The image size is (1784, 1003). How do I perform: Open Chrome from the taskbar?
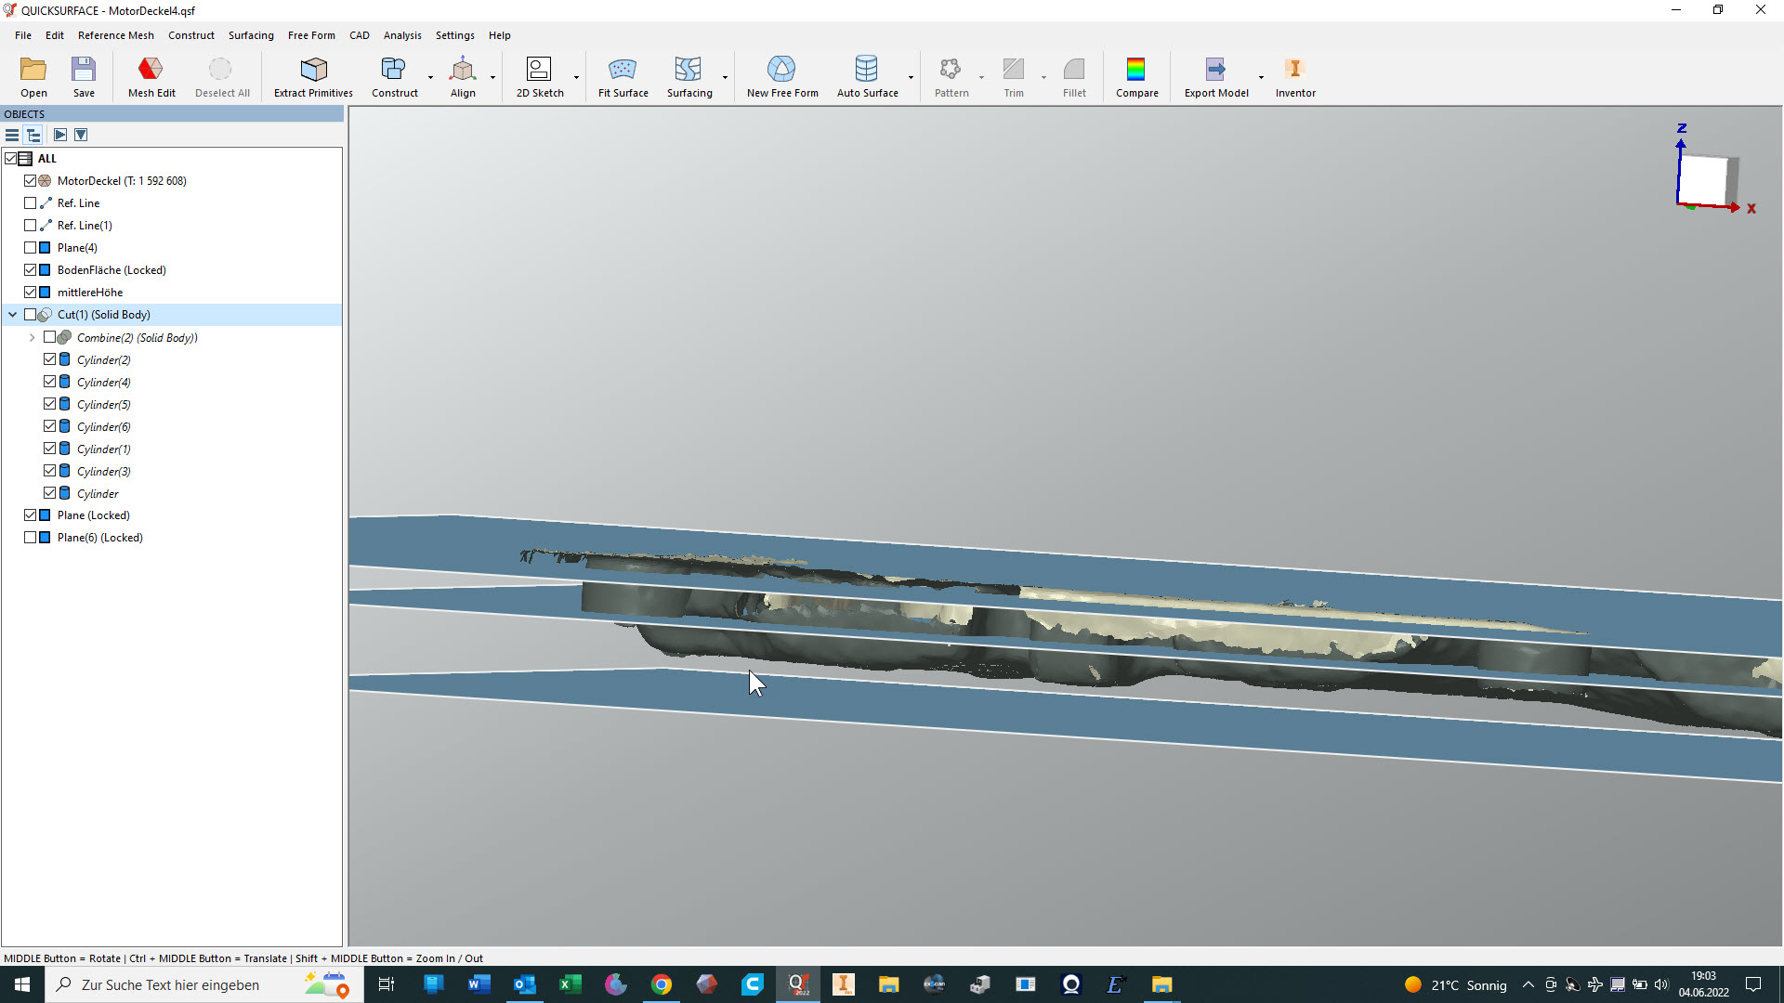[661, 984]
